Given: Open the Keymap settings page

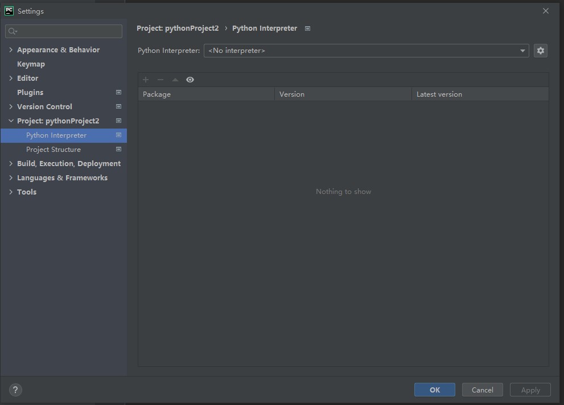Looking at the screenshot, I should coord(31,64).
